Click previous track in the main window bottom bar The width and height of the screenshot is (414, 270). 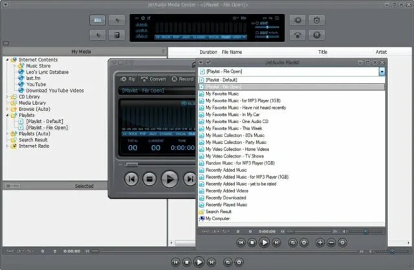175,262
